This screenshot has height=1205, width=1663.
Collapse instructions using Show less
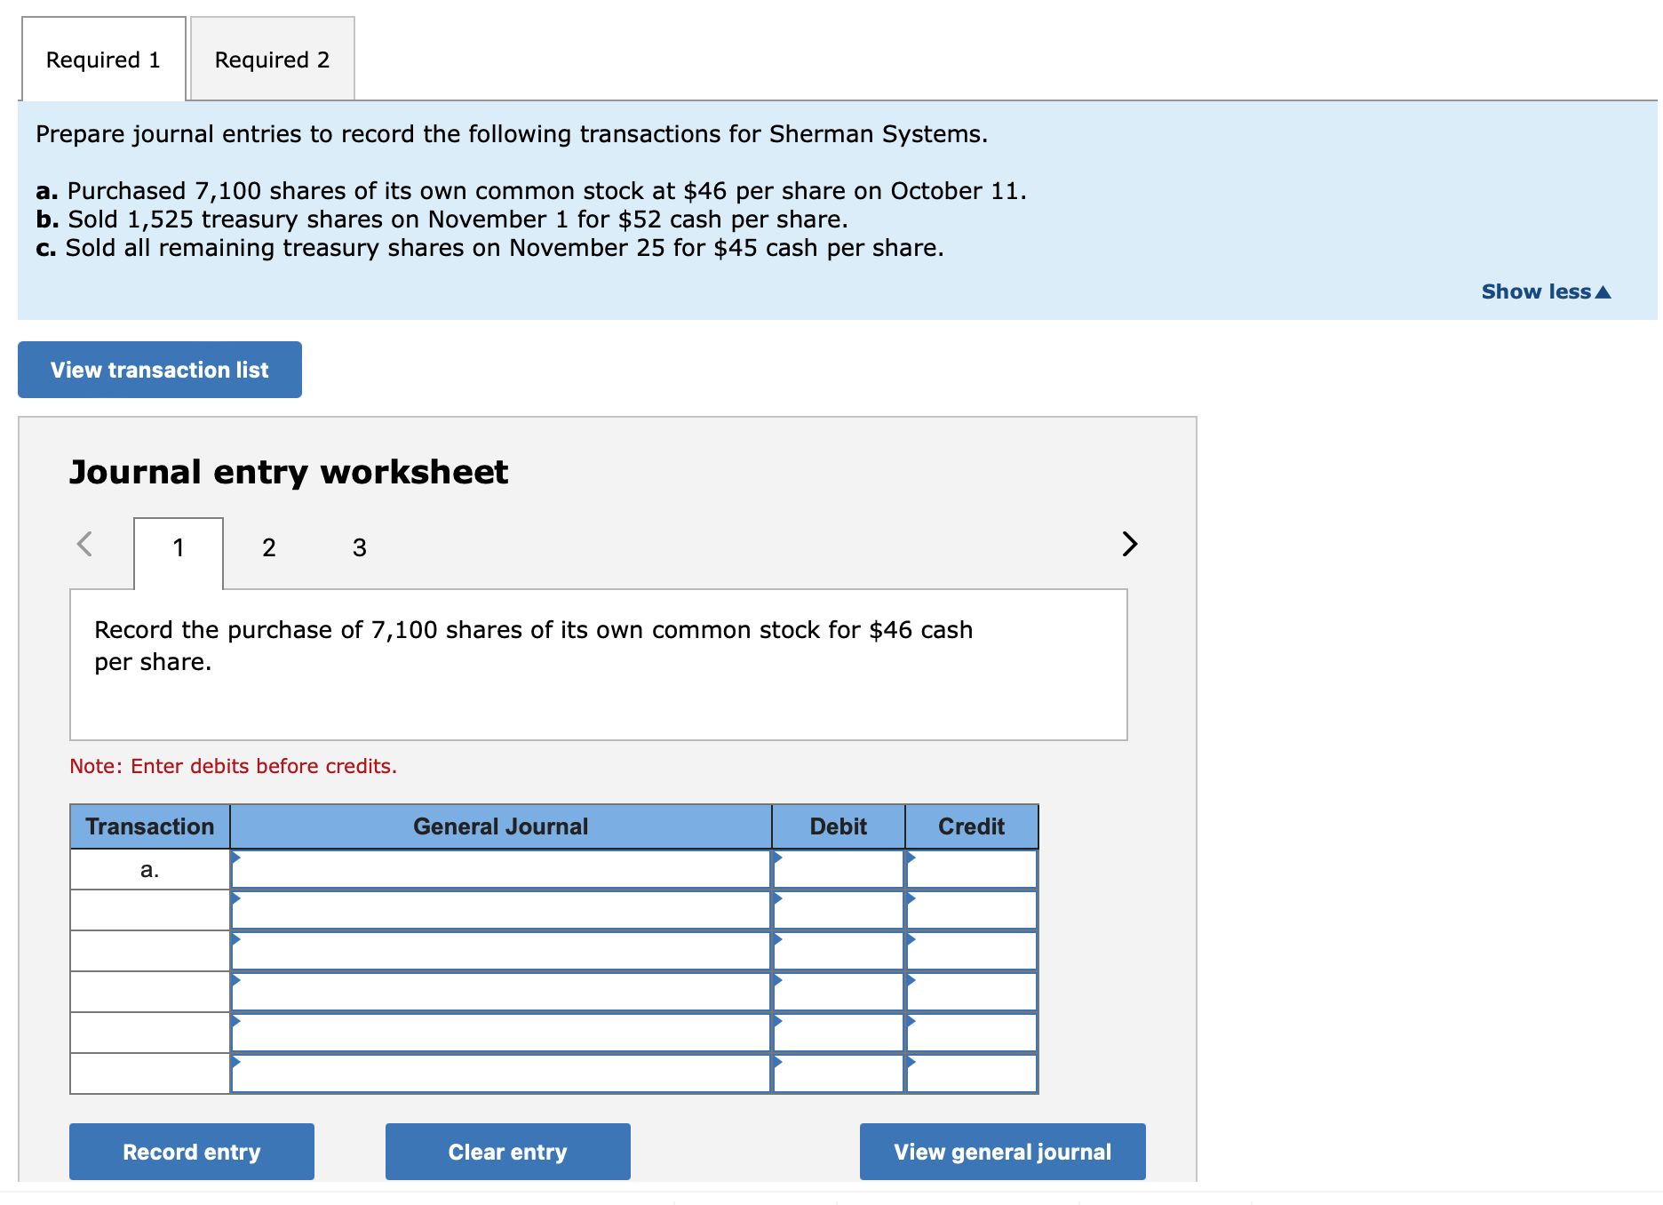pyautogui.click(x=1544, y=291)
